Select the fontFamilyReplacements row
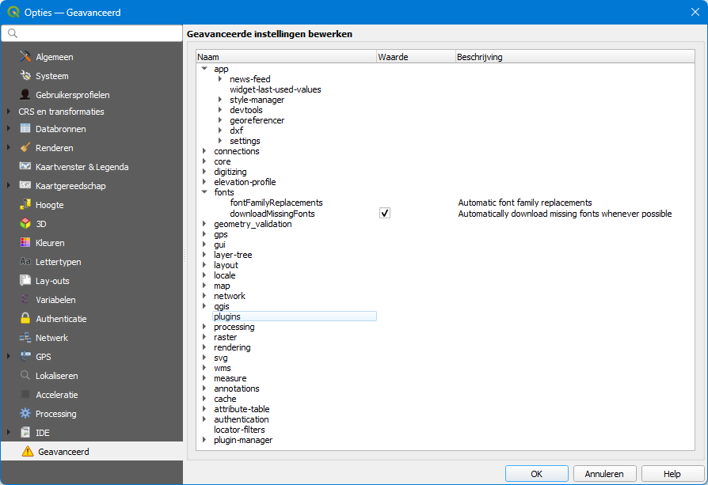Image resolution: width=708 pixels, height=485 pixels. click(x=276, y=203)
